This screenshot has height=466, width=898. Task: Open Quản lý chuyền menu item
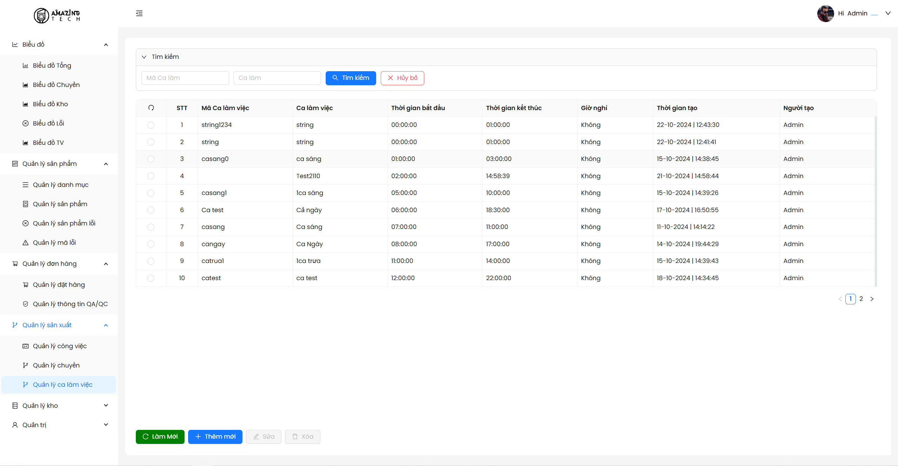56,365
